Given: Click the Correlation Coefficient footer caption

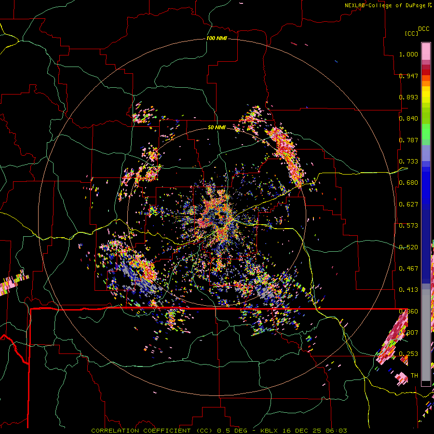Looking at the screenshot, I should [219, 431].
